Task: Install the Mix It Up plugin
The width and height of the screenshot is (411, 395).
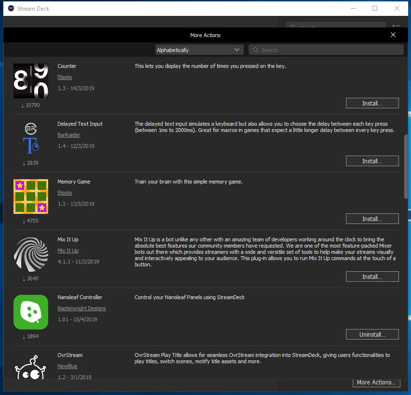Action: [372, 276]
